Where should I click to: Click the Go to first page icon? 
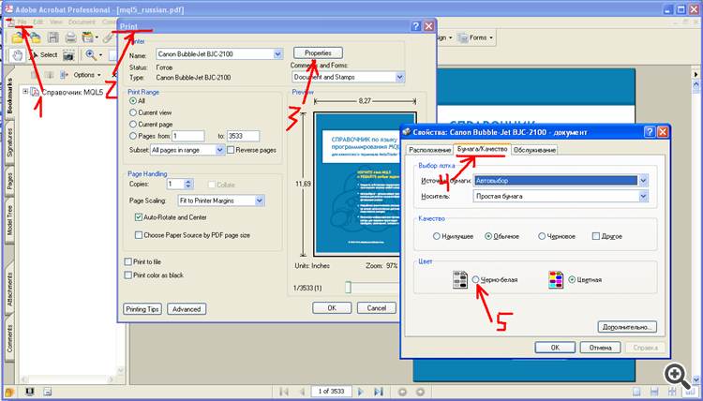[x=284, y=392]
